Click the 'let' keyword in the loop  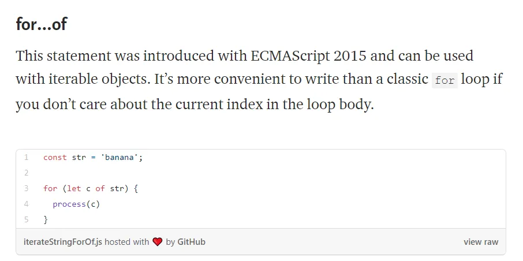point(74,188)
